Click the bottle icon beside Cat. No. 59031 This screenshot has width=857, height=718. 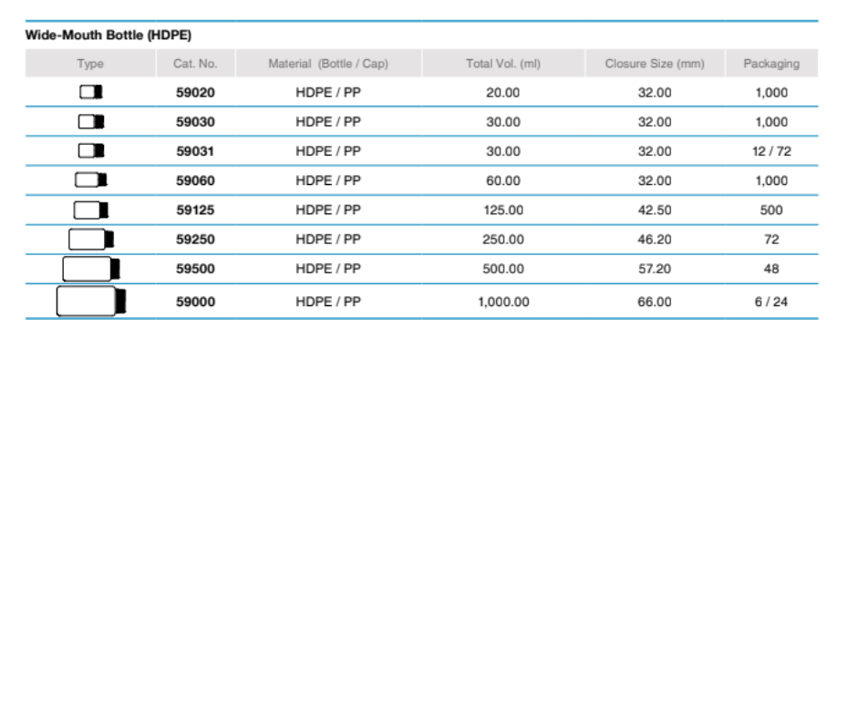pos(91,151)
